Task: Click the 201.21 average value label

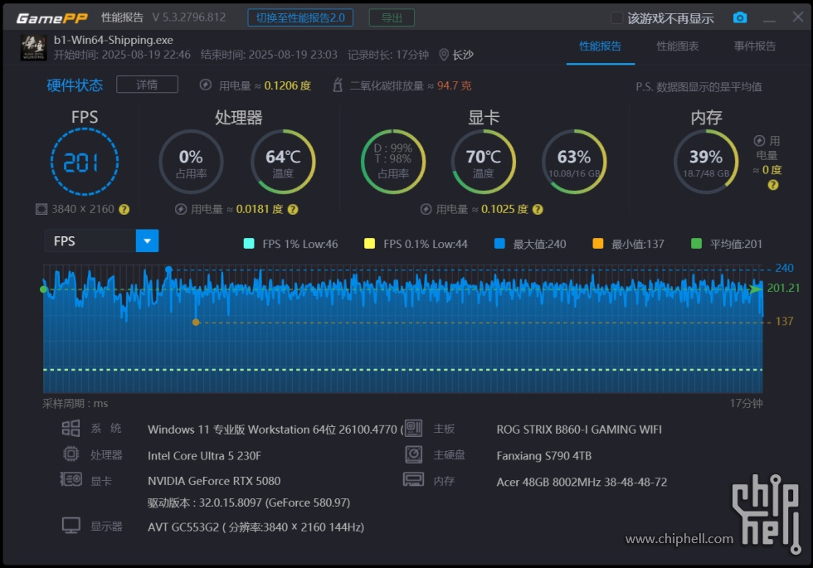Action: click(783, 289)
